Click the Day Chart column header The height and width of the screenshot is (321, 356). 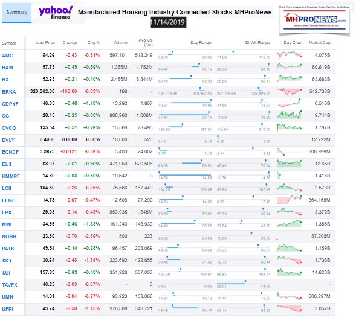[293, 43]
